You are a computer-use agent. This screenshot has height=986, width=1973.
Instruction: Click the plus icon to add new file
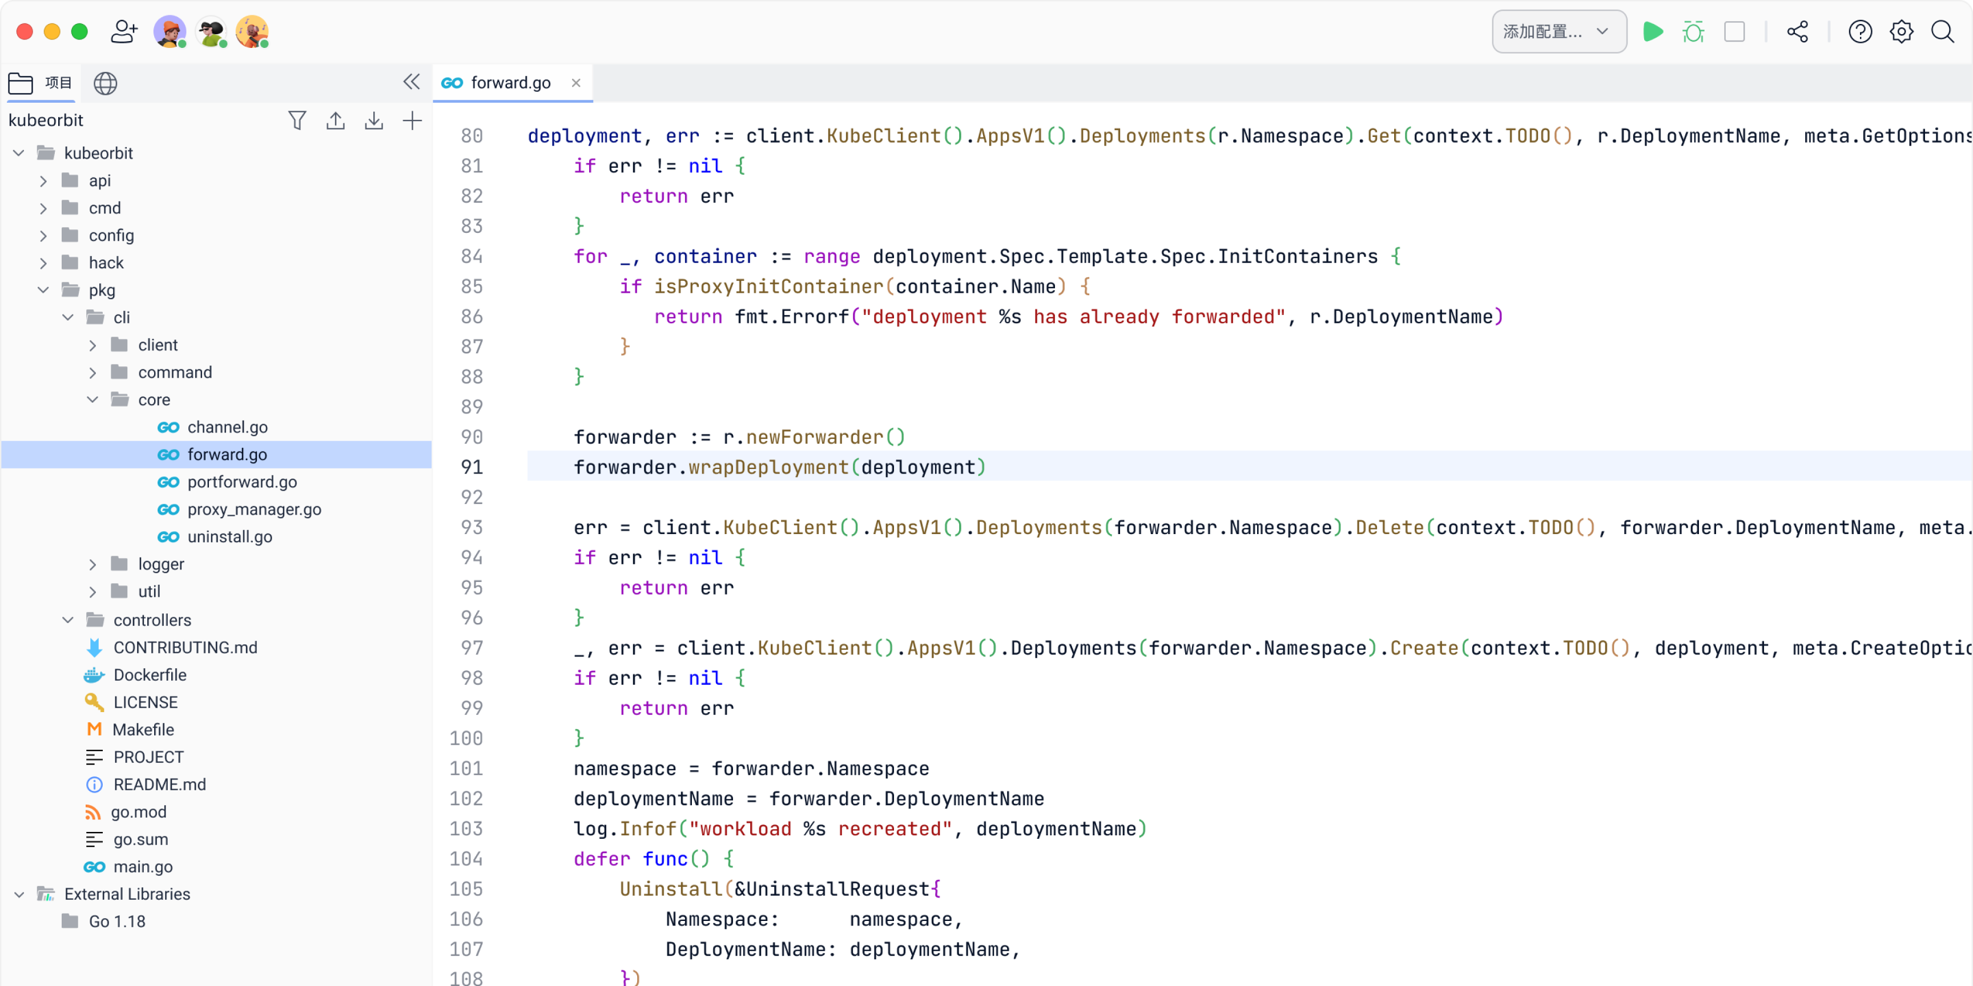[412, 120]
